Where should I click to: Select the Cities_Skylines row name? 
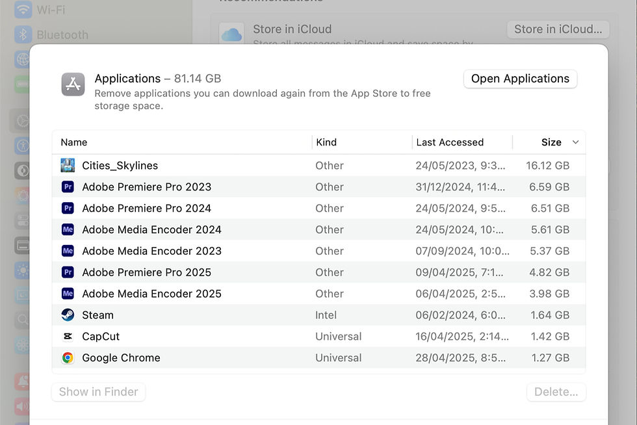[120, 165]
